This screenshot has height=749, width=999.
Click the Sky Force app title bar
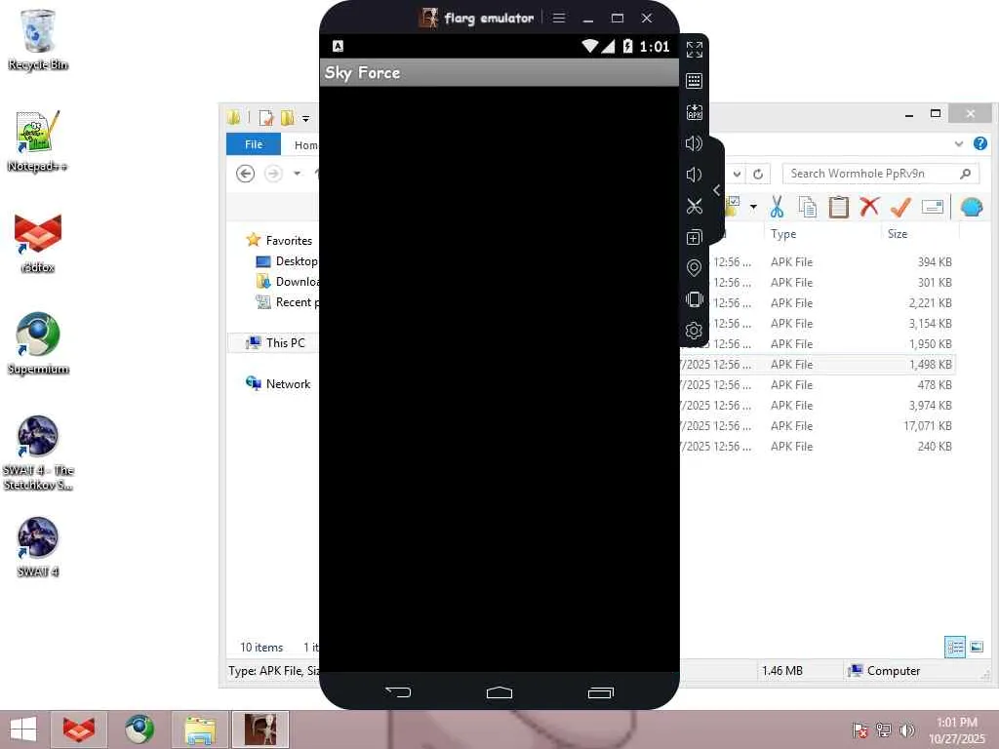(x=499, y=72)
